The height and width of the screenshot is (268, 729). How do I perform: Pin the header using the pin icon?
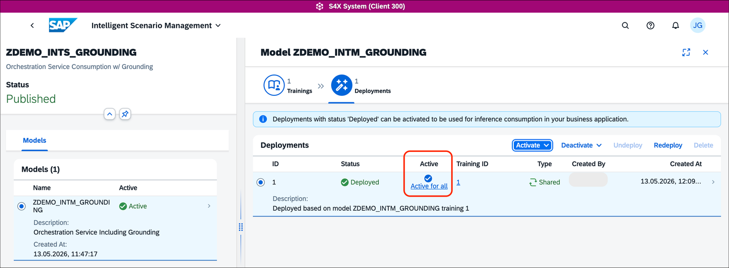pos(125,114)
